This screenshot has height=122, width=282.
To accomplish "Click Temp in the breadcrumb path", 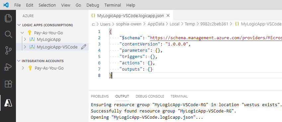I will click(x=190, y=24).
